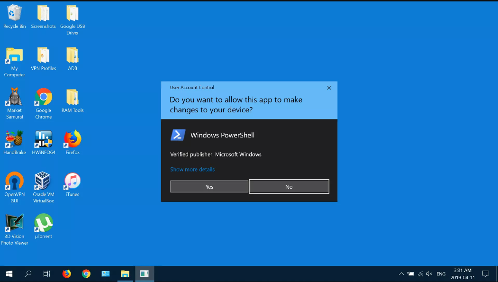The width and height of the screenshot is (498, 282).
Task: Click Yes in the User Account Control prompt
Action: pyautogui.click(x=209, y=187)
